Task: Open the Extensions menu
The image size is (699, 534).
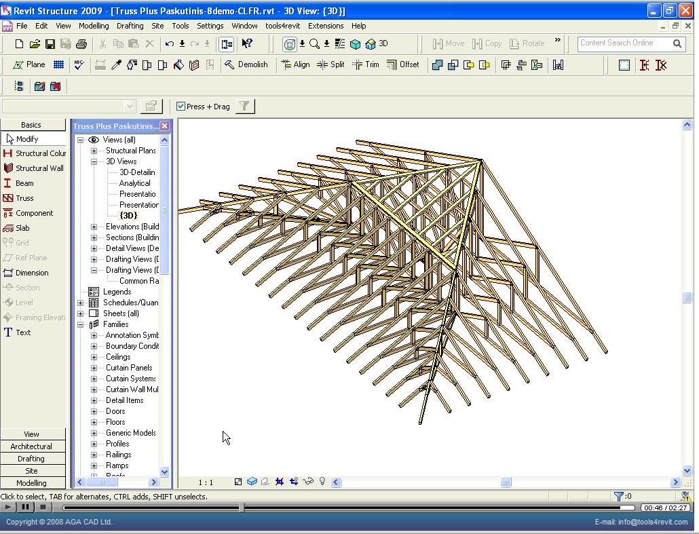Action: click(x=326, y=26)
